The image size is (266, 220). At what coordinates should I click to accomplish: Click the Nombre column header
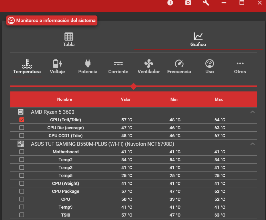(x=64, y=99)
